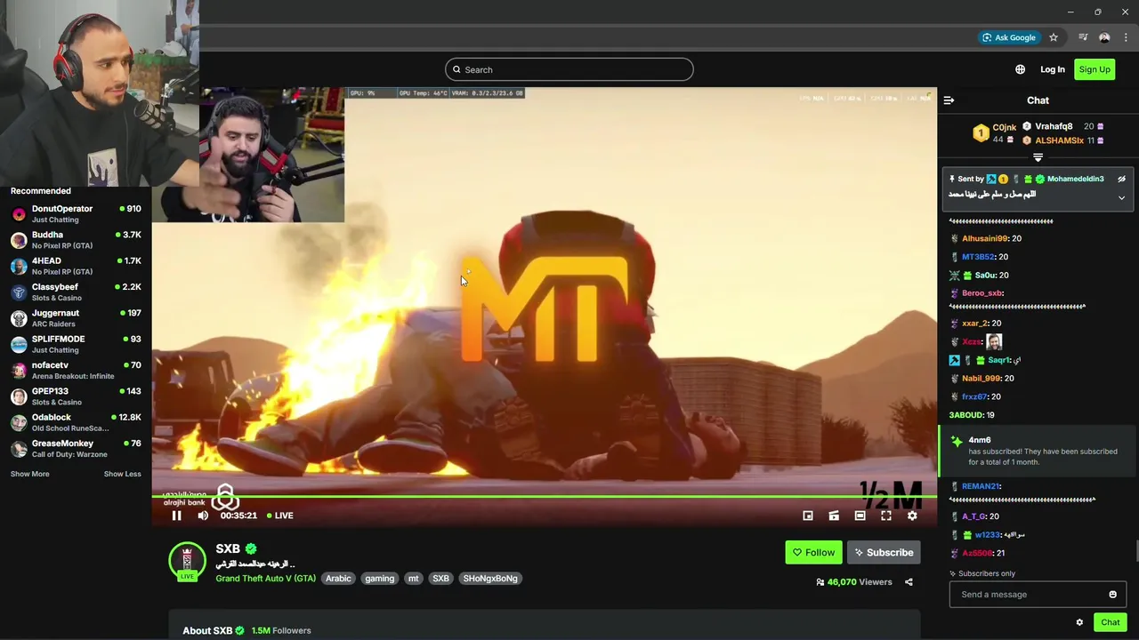
Task: Pause the live stream video
Action: (x=176, y=516)
